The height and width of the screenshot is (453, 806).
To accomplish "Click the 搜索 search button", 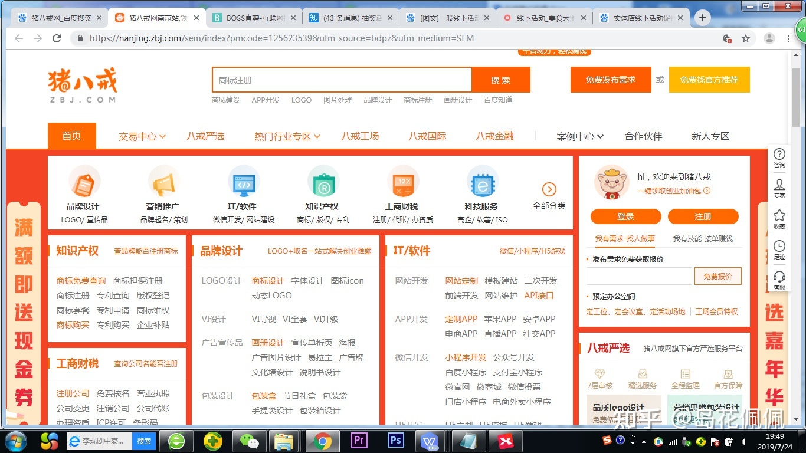I will point(501,80).
